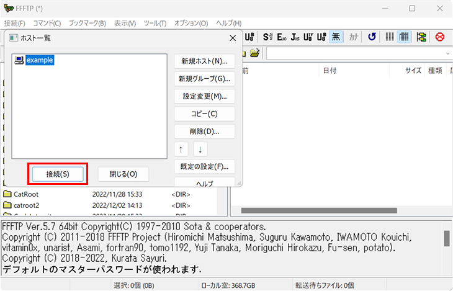Select EUC host kanji code icon

281,37
